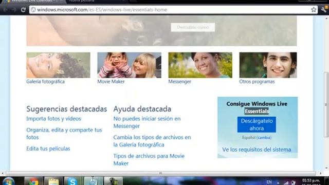Click the highlighted Essentials heading text

click(x=257, y=111)
